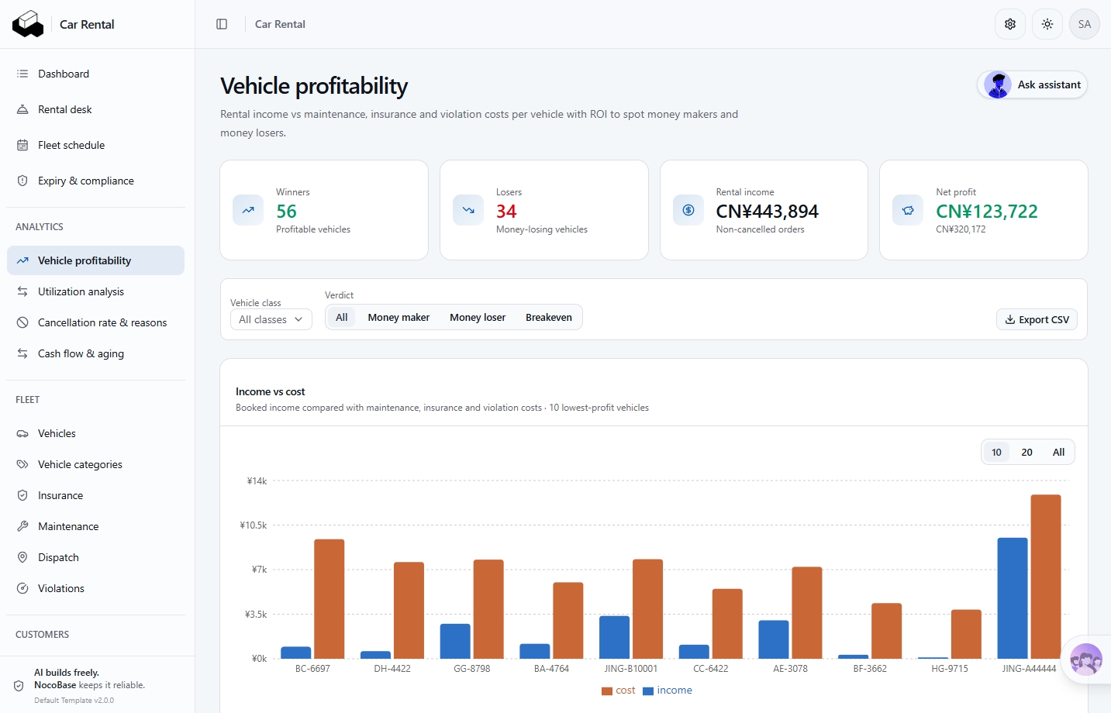1111x713 pixels.
Task: Click the Income vs cost chart title
Action: coord(270,391)
